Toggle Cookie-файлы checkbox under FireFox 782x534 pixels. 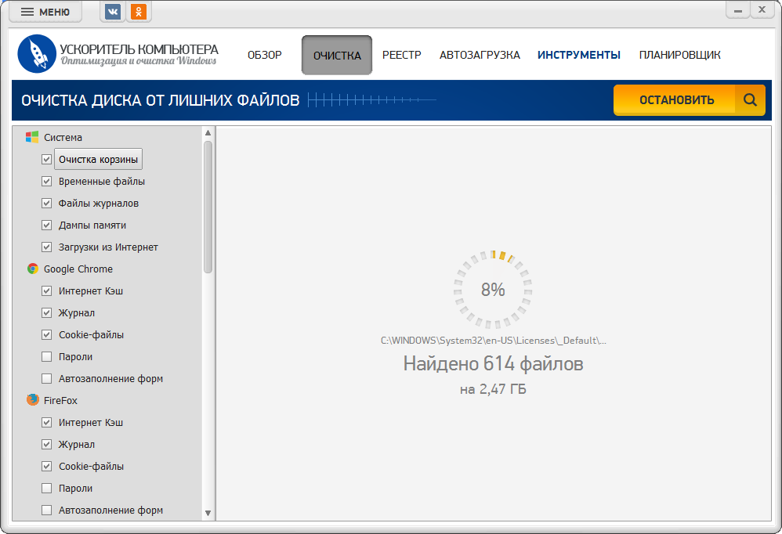point(46,466)
